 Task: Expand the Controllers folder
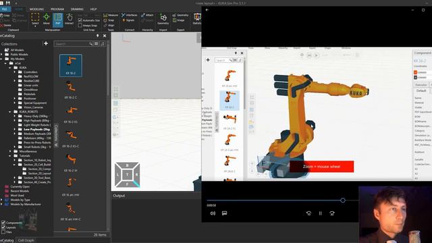click(15, 72)
